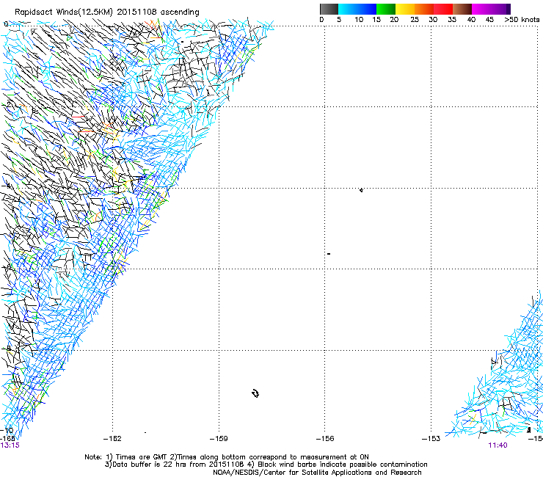This screenshot has height=477, width=543.
Task: Click the cyan 5-10 knots color segment
Action: tap(348, 9)
